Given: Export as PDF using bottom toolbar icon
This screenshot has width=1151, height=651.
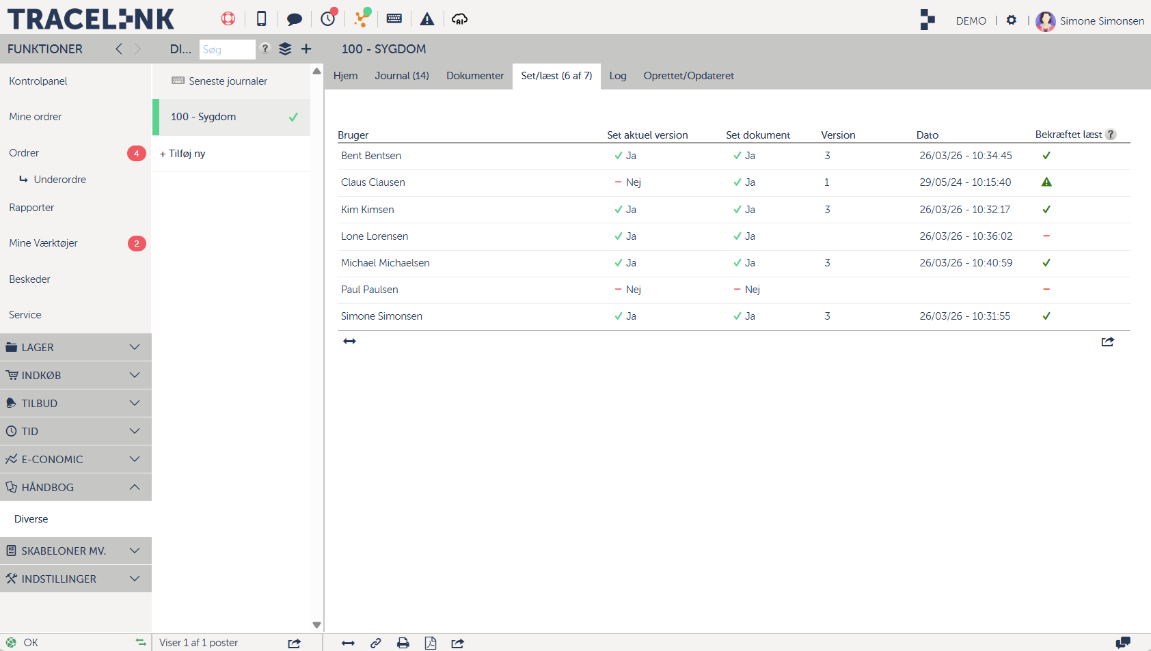Looking at the screenshot, I should tap(431, 643).
